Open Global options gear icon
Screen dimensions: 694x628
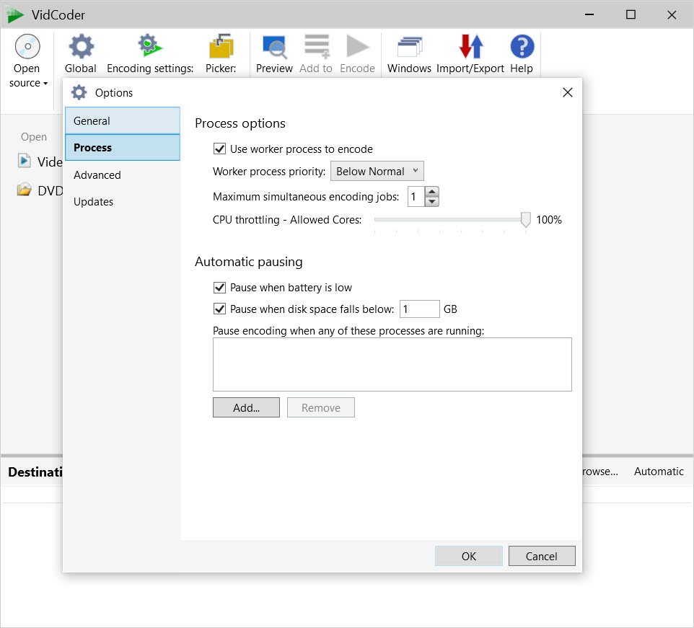click(x=81, y=46)
